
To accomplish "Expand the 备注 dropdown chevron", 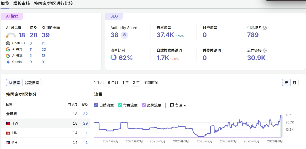I will tap(185, 106).
